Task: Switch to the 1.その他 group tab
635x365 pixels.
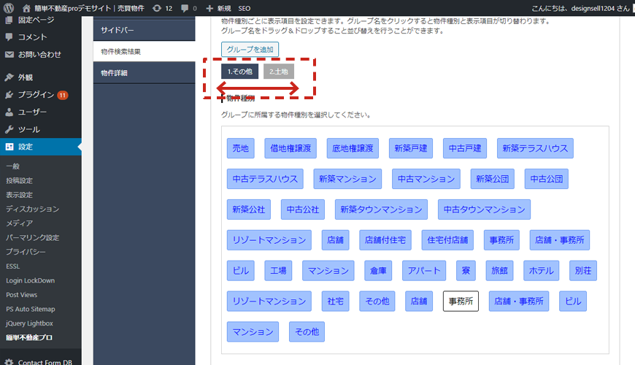Action: [x=239, y=72]
